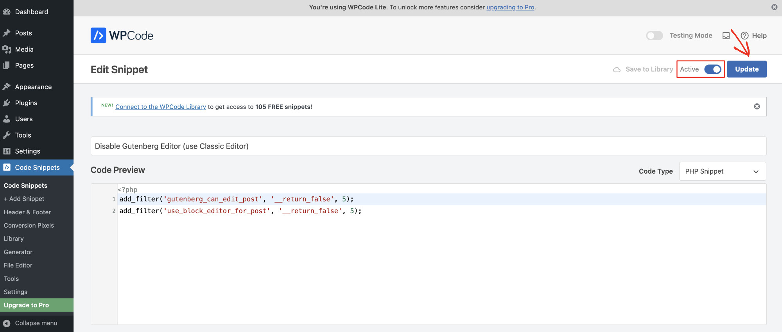The width and height of the screenshot is (782, 332).
Task: Click the Code Snippets submenu heading
Action: [25, 185]
